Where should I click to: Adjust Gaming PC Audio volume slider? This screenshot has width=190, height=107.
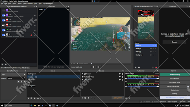(143, 79)
